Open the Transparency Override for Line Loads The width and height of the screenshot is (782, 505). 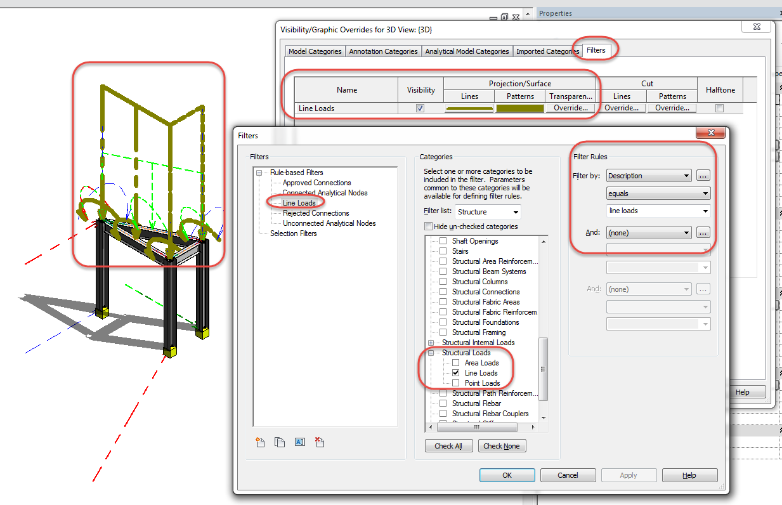click(x=571, y=108)
